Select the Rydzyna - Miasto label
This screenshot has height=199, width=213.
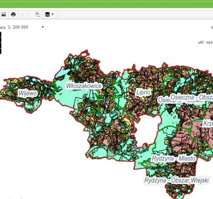tap(174, 158)
